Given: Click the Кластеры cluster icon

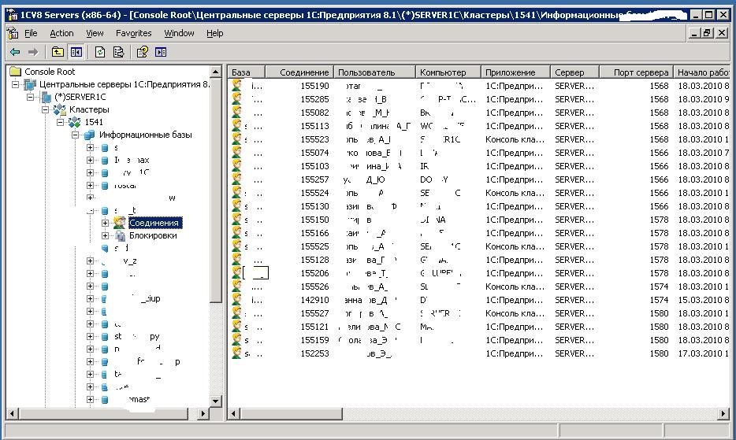Looking at the screenshot, I should 60,109.
